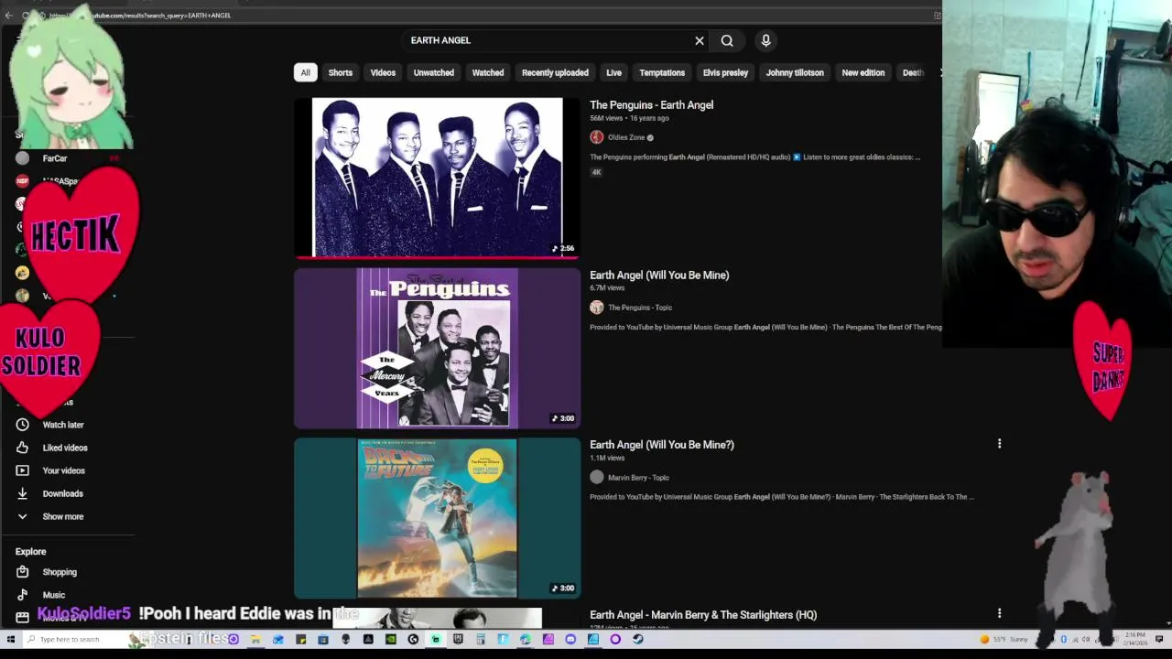
Task: Open NVIDIA app from the taskbar
Action: 391,639
